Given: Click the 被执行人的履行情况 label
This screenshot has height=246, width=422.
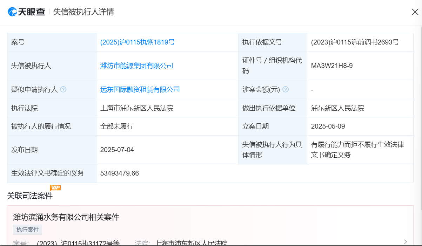Looking at the screenshot, I should coord(41,127).
